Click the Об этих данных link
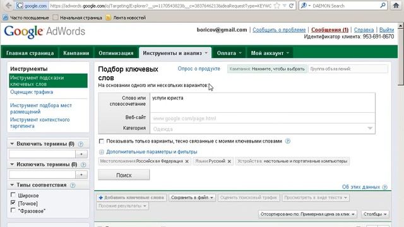Image resolution: width=404 pixels, height=227 pixels. click(x=361, y=187)
